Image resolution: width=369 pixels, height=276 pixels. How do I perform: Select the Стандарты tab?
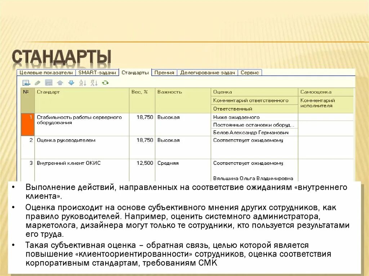click(x=135, y=73)
